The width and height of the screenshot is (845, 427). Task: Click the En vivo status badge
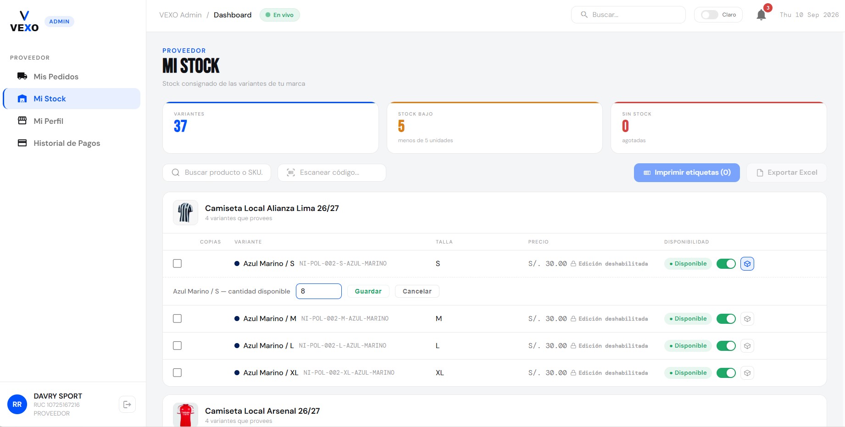[x=280, y=15]
